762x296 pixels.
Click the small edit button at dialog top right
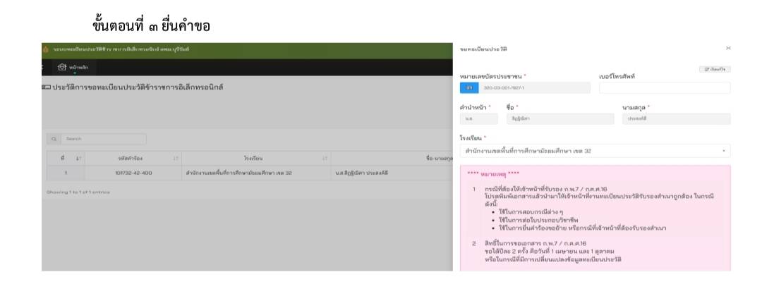tap(715, 69)
